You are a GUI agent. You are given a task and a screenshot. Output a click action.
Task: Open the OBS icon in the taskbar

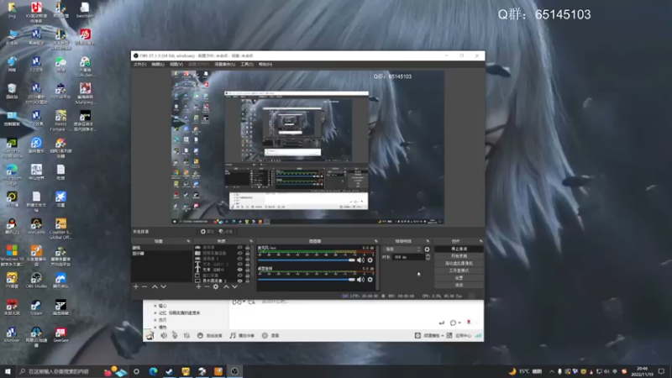[234, 371]
